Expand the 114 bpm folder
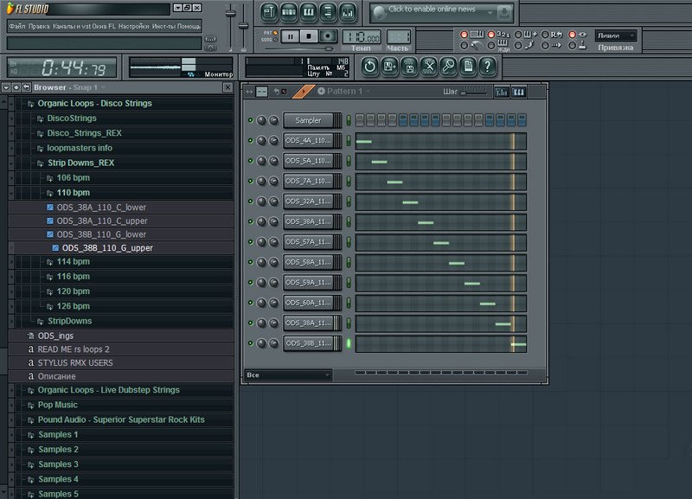Screen dimensions: 692x499 pyautogui.click(x=74, y=261)
